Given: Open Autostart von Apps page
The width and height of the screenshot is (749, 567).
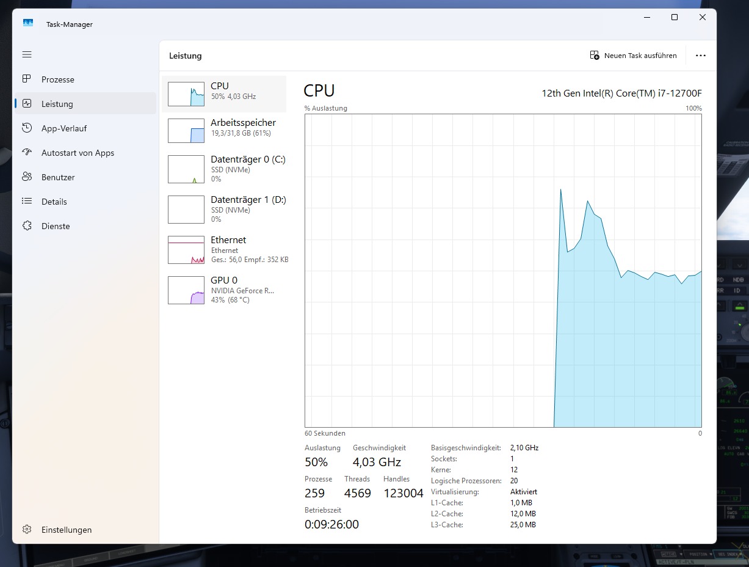Looking at the screenshot, I should point(85,153).
